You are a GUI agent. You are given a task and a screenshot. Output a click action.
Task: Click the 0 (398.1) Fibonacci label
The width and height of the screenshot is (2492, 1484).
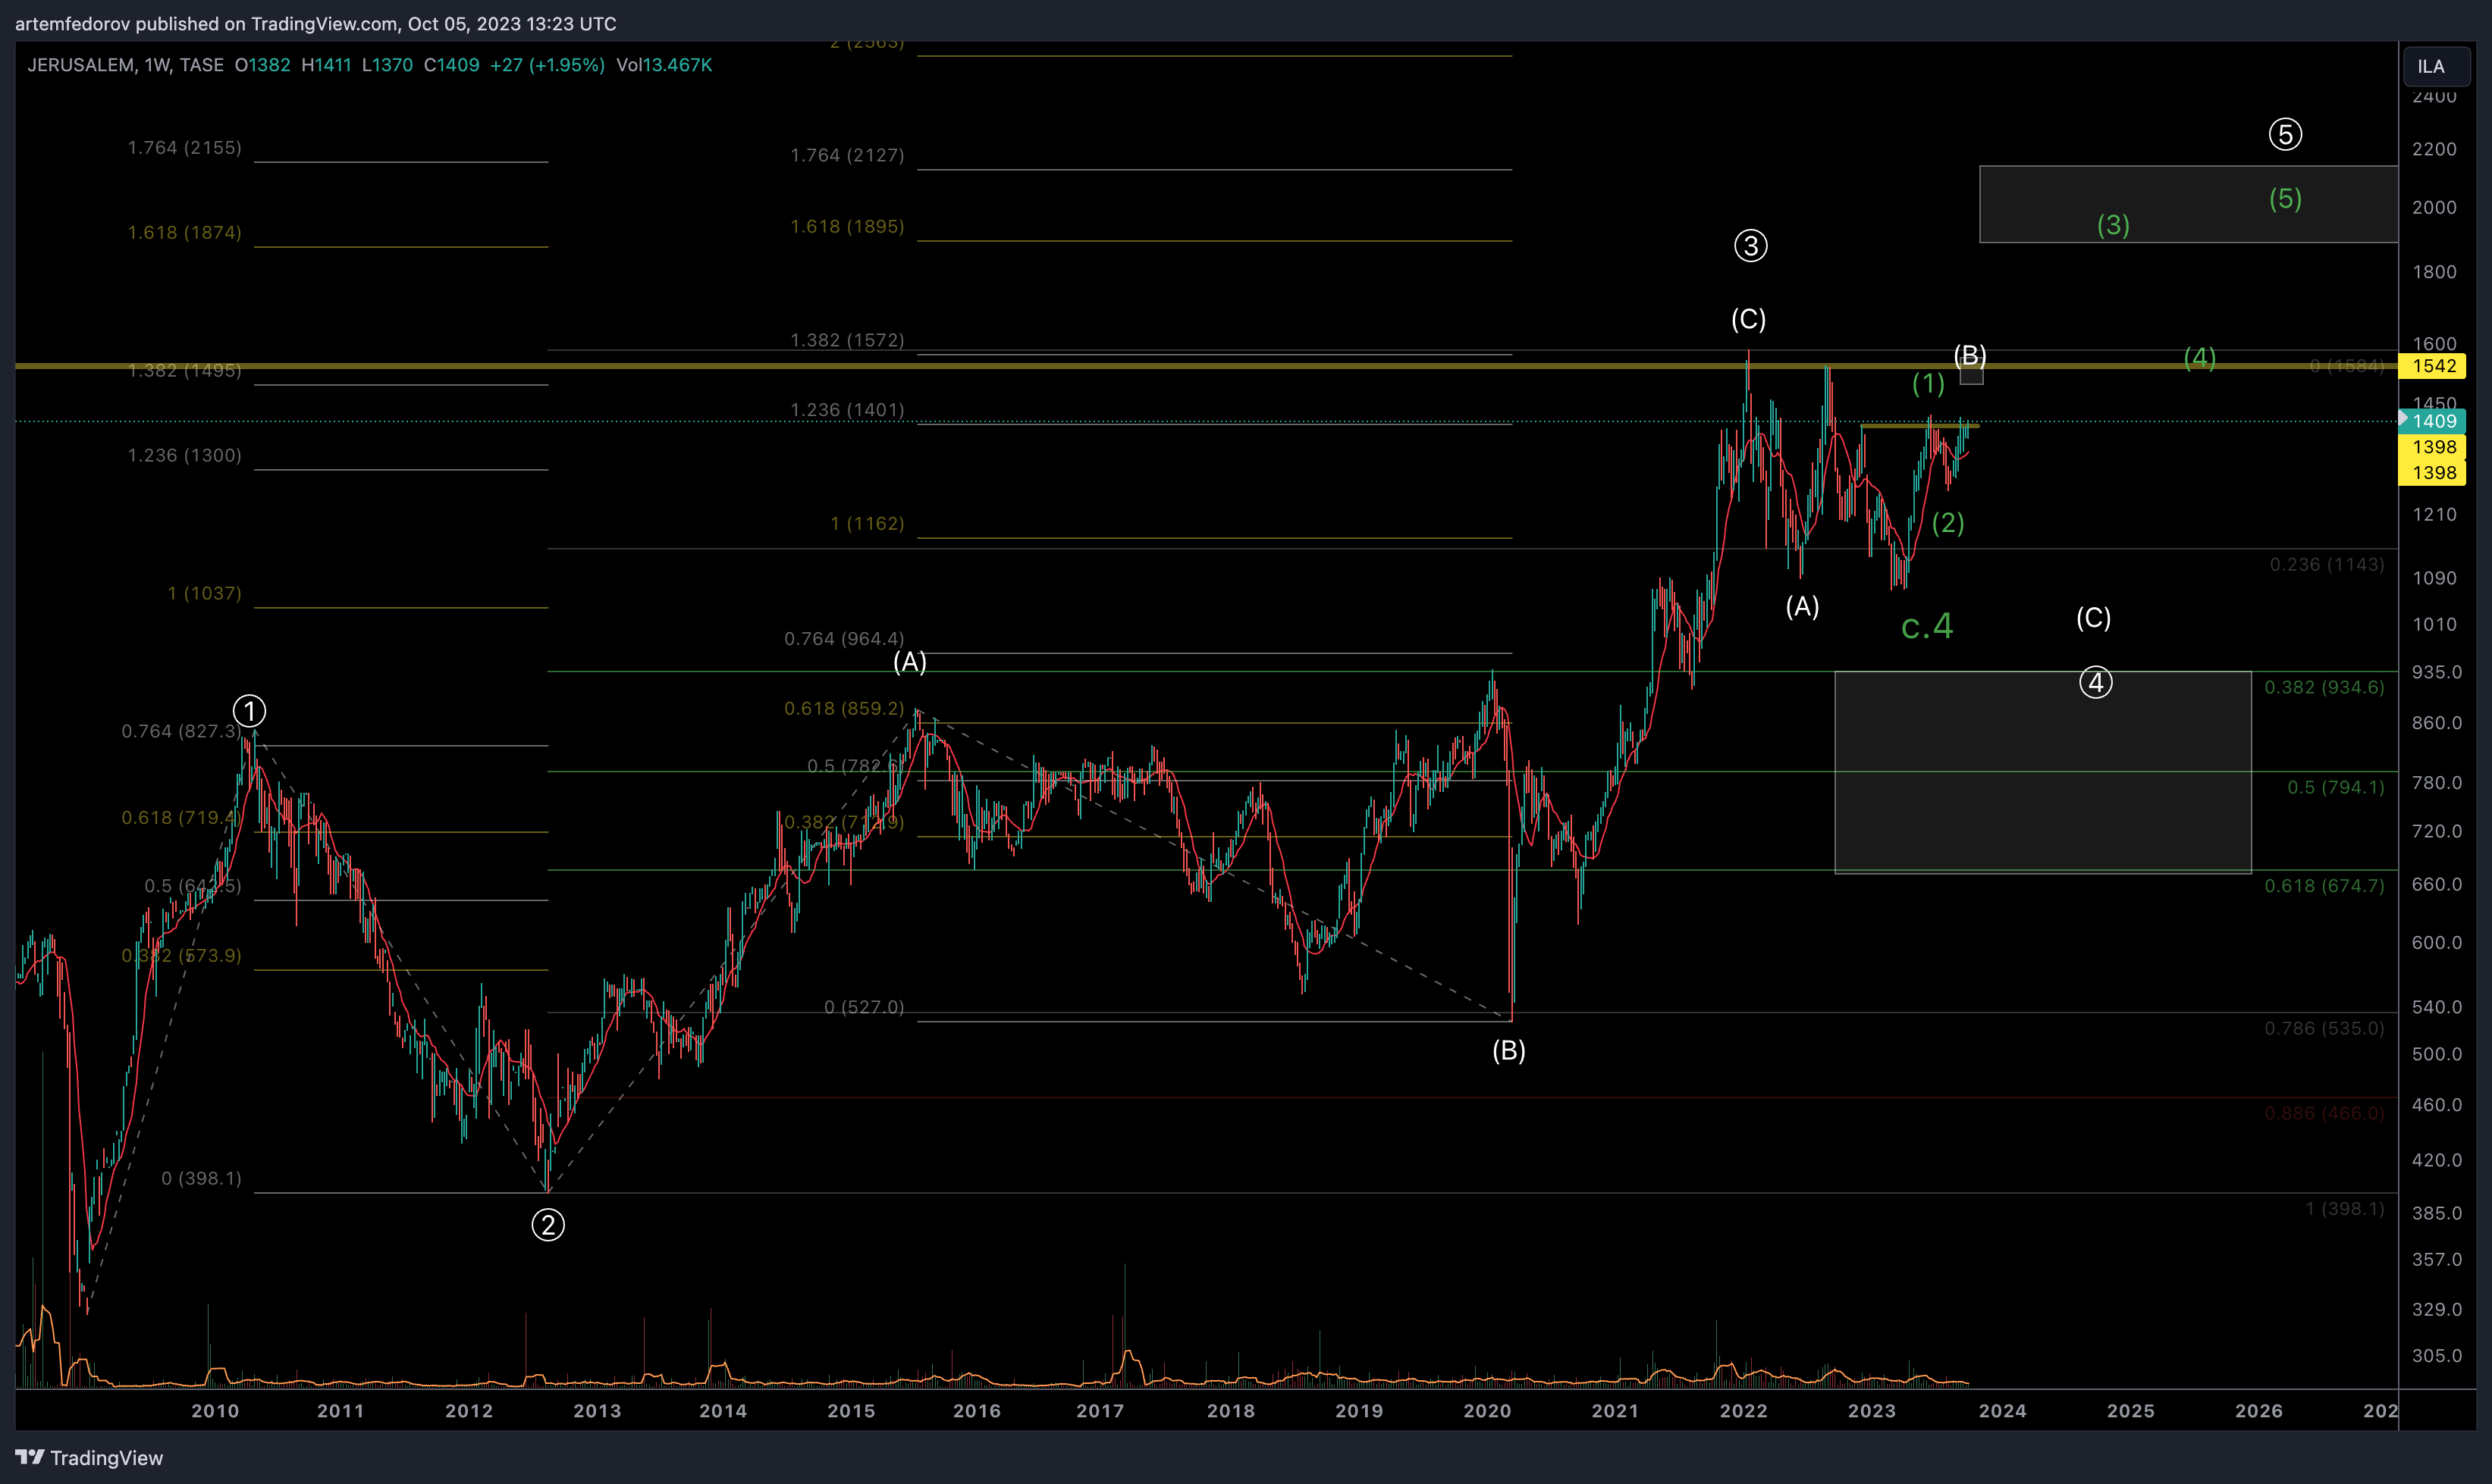pos(201,1178)
